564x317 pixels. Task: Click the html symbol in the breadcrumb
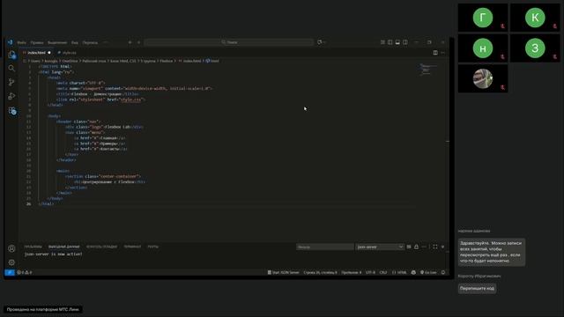coord(212,61)
